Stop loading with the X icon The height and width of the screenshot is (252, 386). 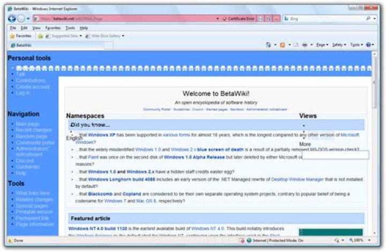pos(277,19)
